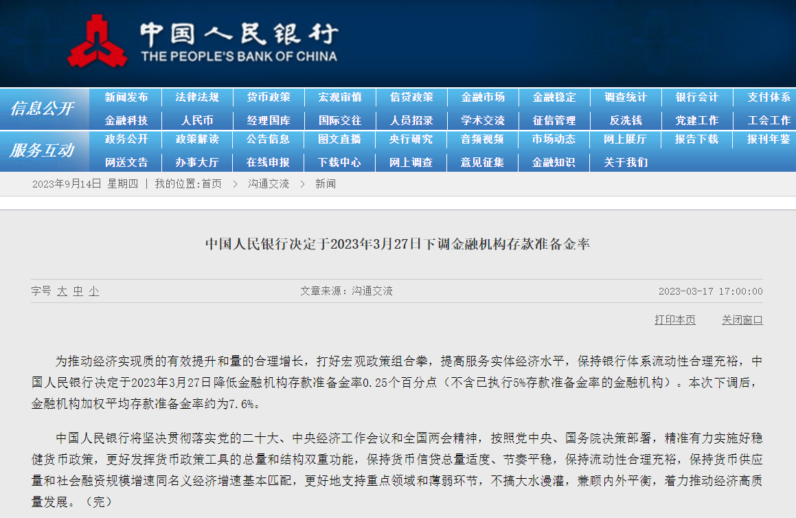Click the date 2023年9月14日 星期四

[x=85, y=184]
